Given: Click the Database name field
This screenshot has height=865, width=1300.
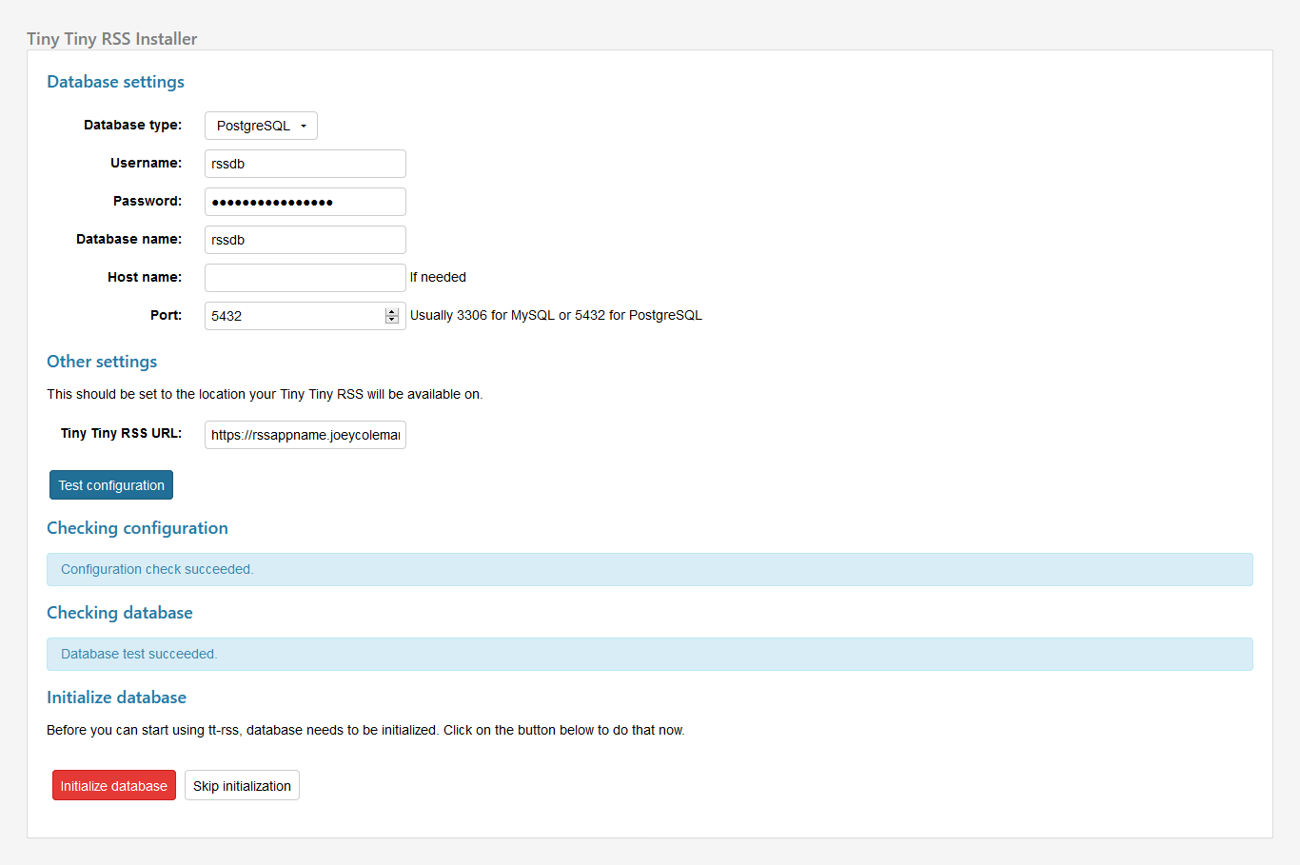Looking at the screenshot, I should point(305,240).
